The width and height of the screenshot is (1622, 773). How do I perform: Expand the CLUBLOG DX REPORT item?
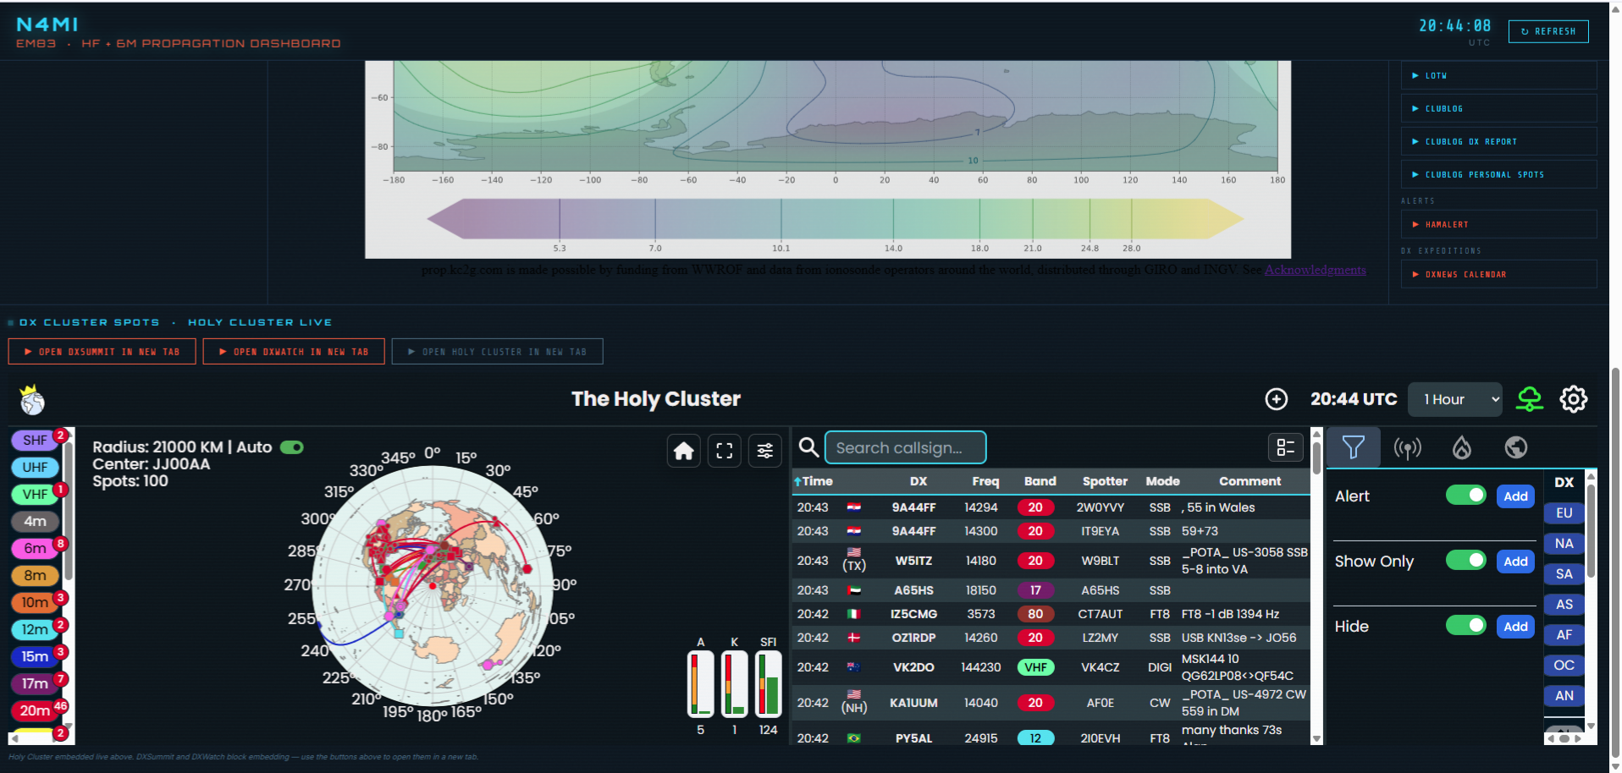pos(1498,141)
